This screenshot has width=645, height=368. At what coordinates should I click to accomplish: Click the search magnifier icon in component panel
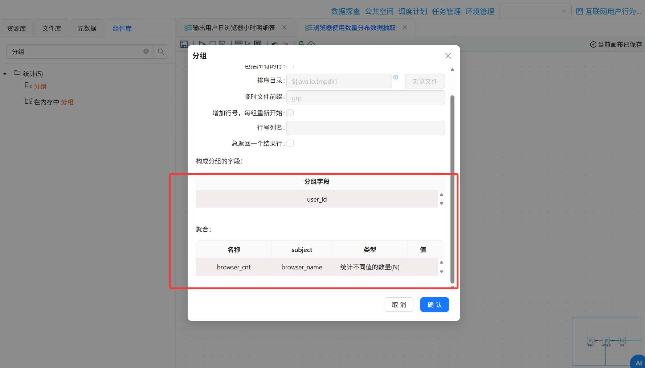click(161, 51)
